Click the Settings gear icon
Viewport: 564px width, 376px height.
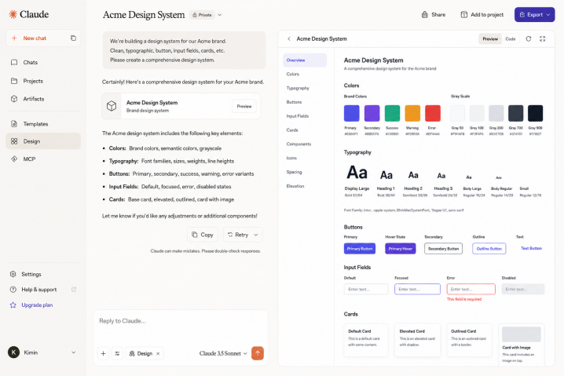coord(13,274)
